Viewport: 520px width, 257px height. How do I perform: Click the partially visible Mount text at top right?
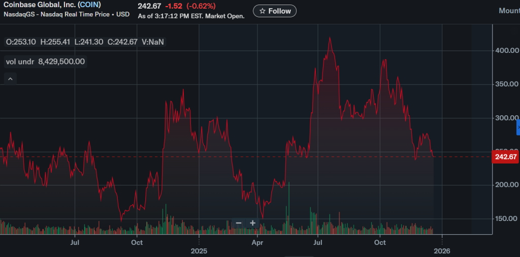(x=509, y=11)
